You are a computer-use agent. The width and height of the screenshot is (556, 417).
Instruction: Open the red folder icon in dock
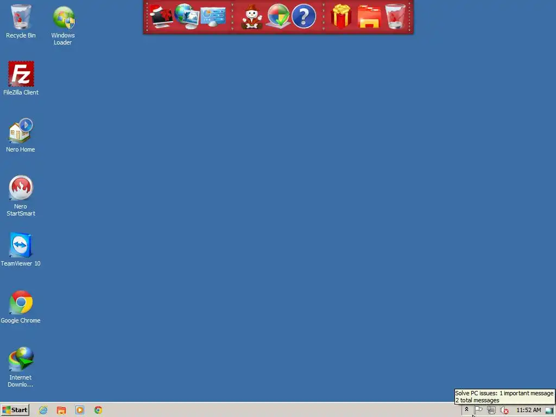click(x=369, y=17)
